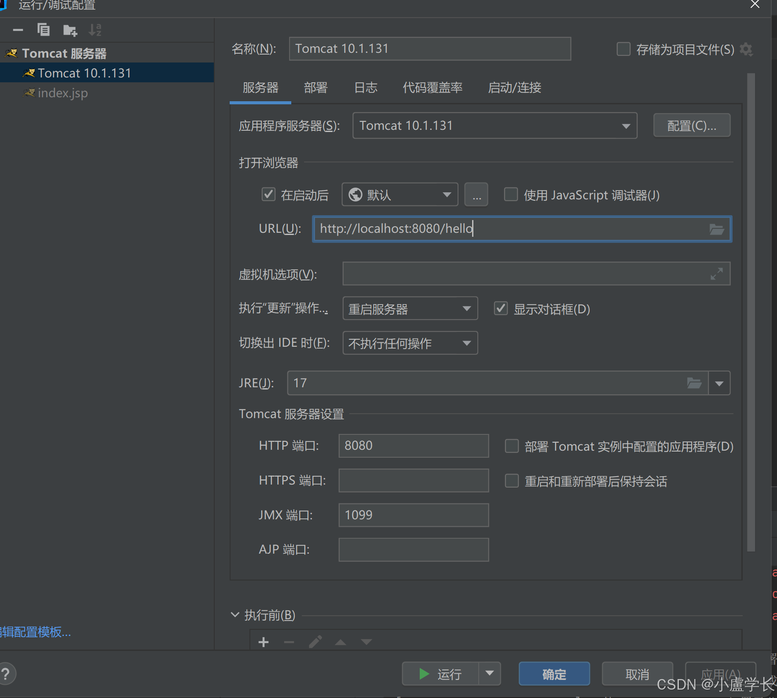Click the browser selection ellipsis button
Viewport: 777px width, 698px height.
[476, 195]
